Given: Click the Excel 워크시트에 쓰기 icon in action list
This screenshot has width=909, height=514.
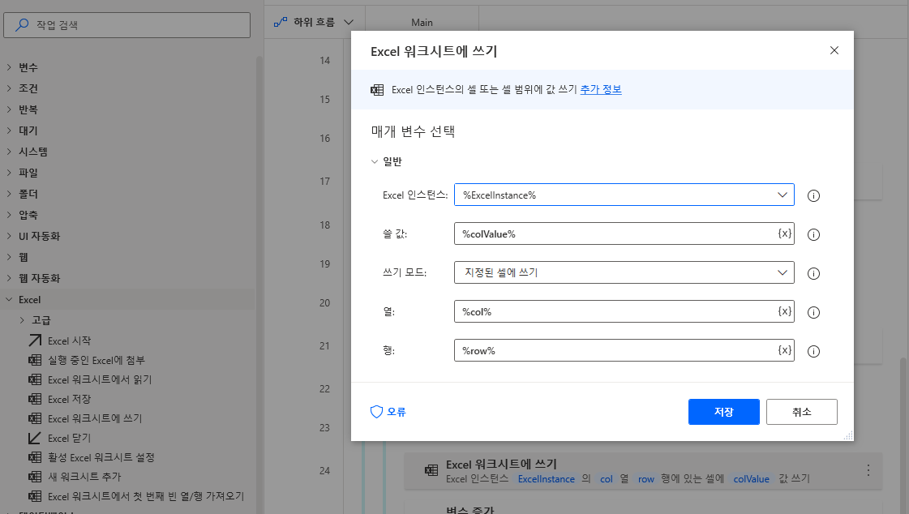Looking at the screenshot, I should [x=35, y=418].
